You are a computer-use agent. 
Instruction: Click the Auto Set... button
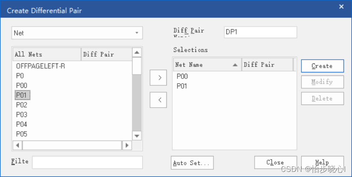click(192, 163)
